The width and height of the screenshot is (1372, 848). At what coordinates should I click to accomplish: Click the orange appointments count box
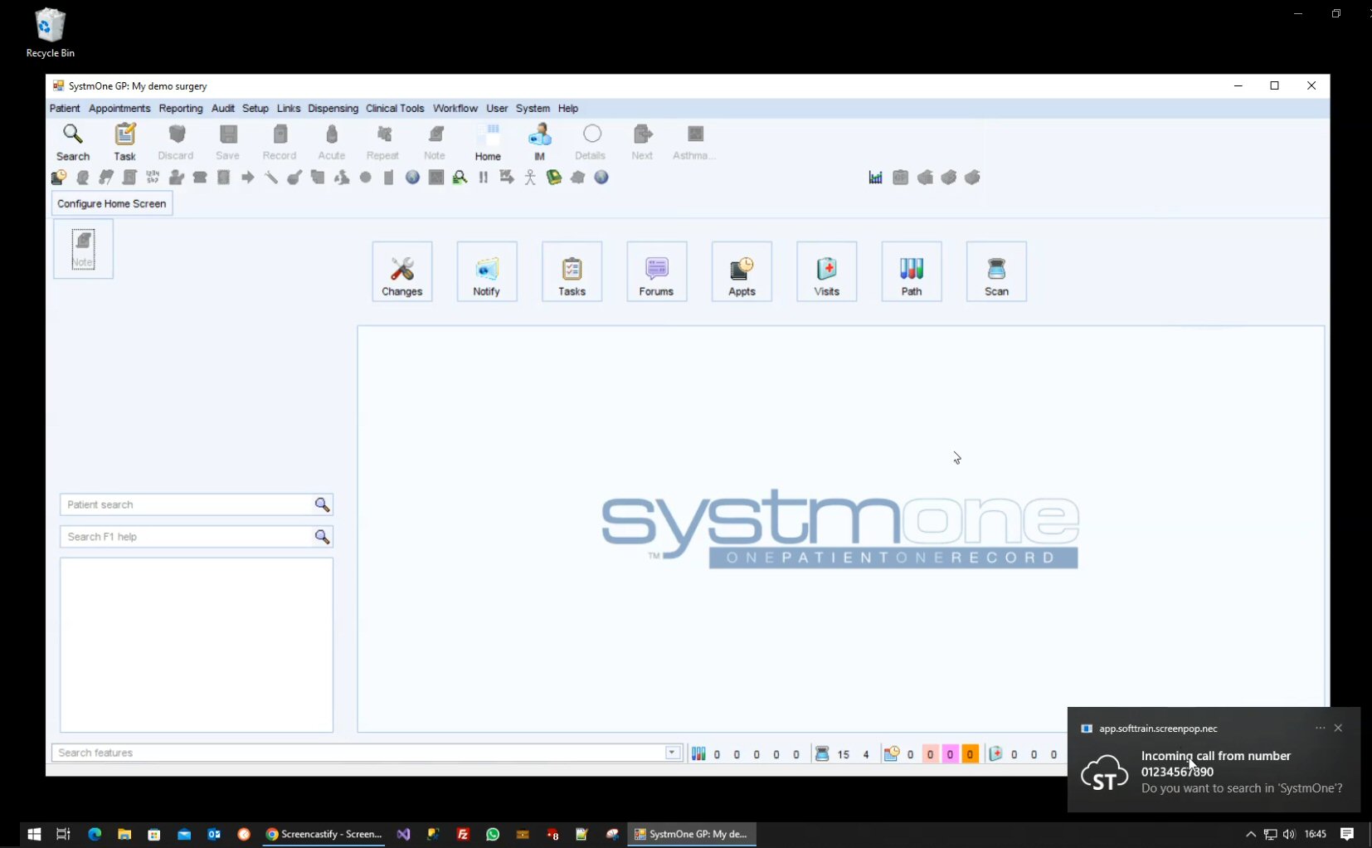pos(970,754)
